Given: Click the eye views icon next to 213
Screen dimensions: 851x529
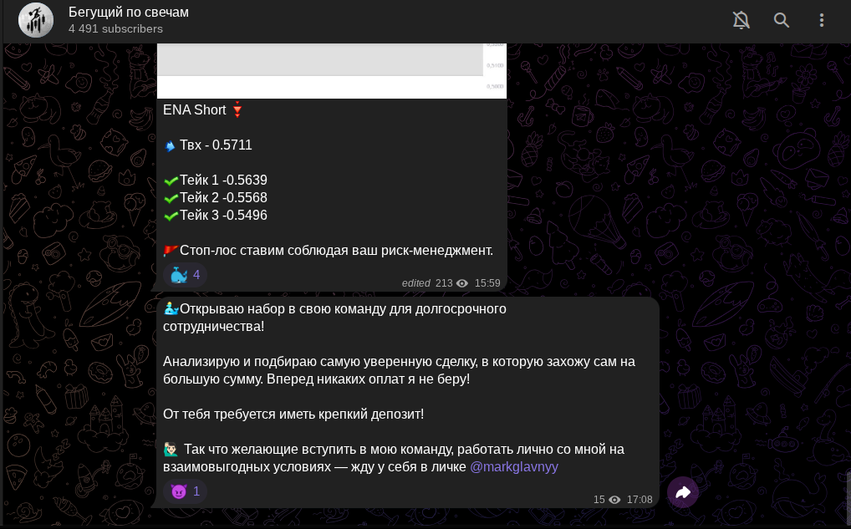Looking at the screenshot, I should 461,283.
